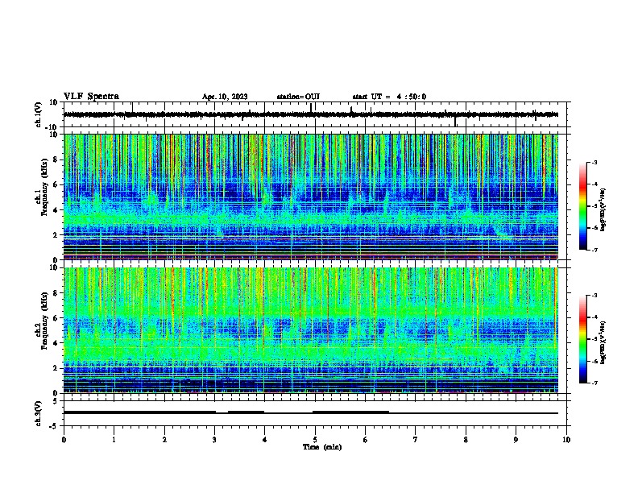Click the ch.2 "Frequency (kHz)" axis label
This screenshot has height=493, width=638.
[x=43, y=321]
